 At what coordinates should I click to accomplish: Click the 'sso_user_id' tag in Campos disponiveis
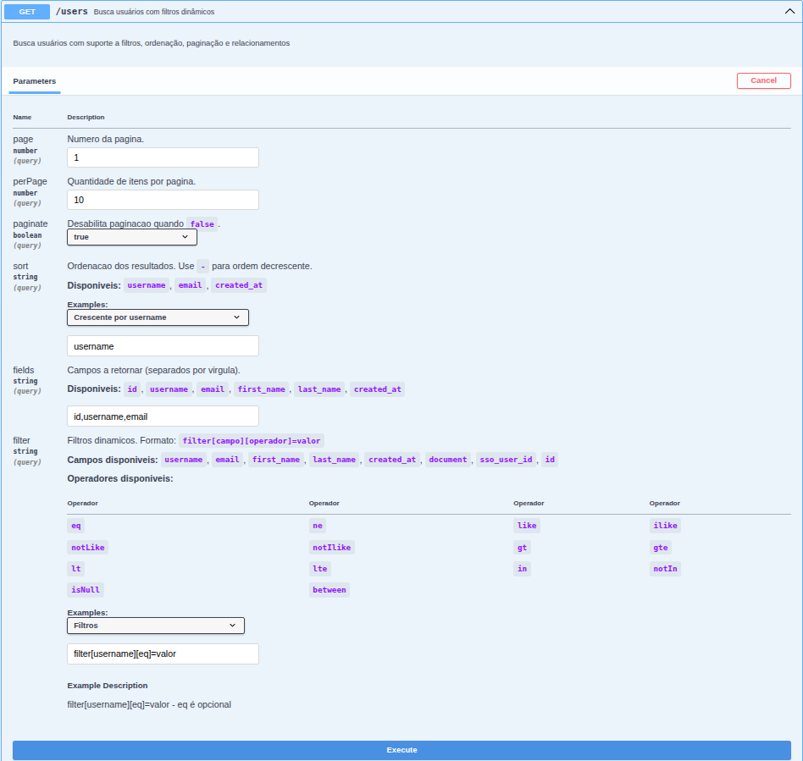(506, 460)
